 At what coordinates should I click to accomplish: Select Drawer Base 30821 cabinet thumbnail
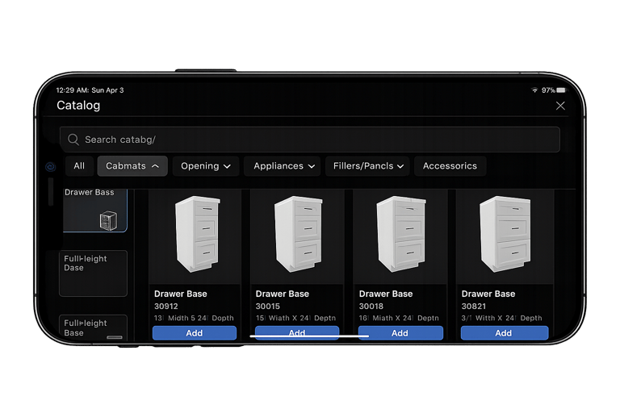pos(505,234)
